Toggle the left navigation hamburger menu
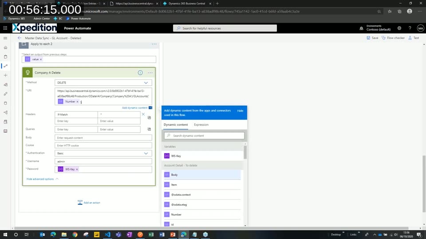This screenshot has width=426, height=239. pos(5,38)
